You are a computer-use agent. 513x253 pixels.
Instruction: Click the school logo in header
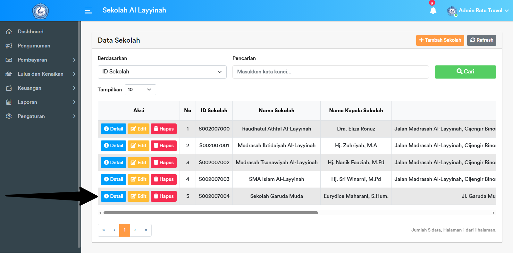[40, 11]
